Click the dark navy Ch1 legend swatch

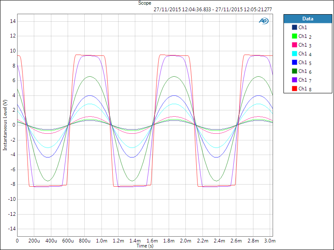coord(294,27)
